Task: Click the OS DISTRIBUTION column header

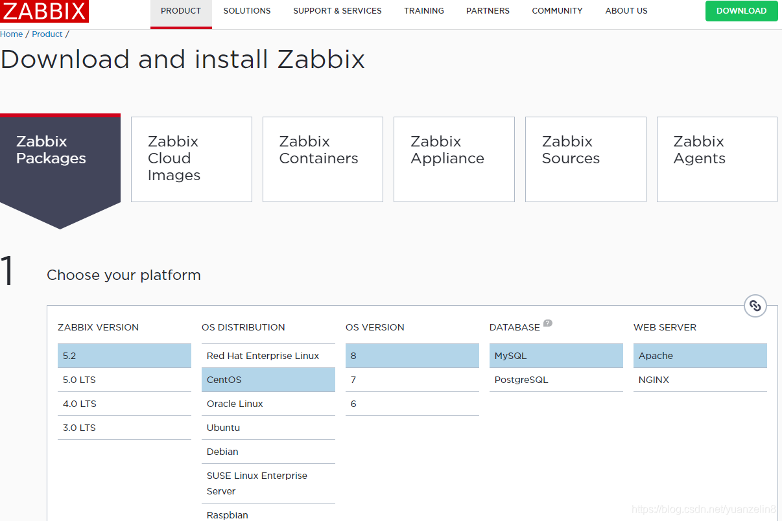Action: [x=243, y=327]
